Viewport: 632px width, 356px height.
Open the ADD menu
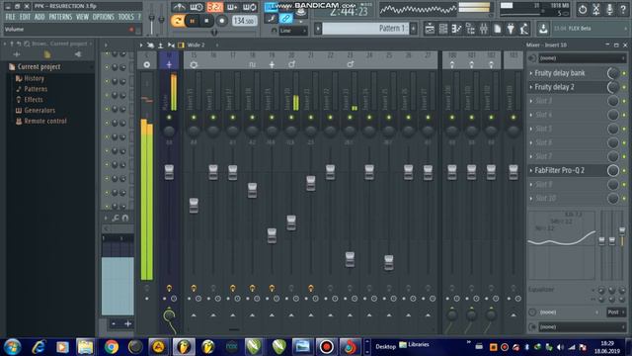[39, 17]
